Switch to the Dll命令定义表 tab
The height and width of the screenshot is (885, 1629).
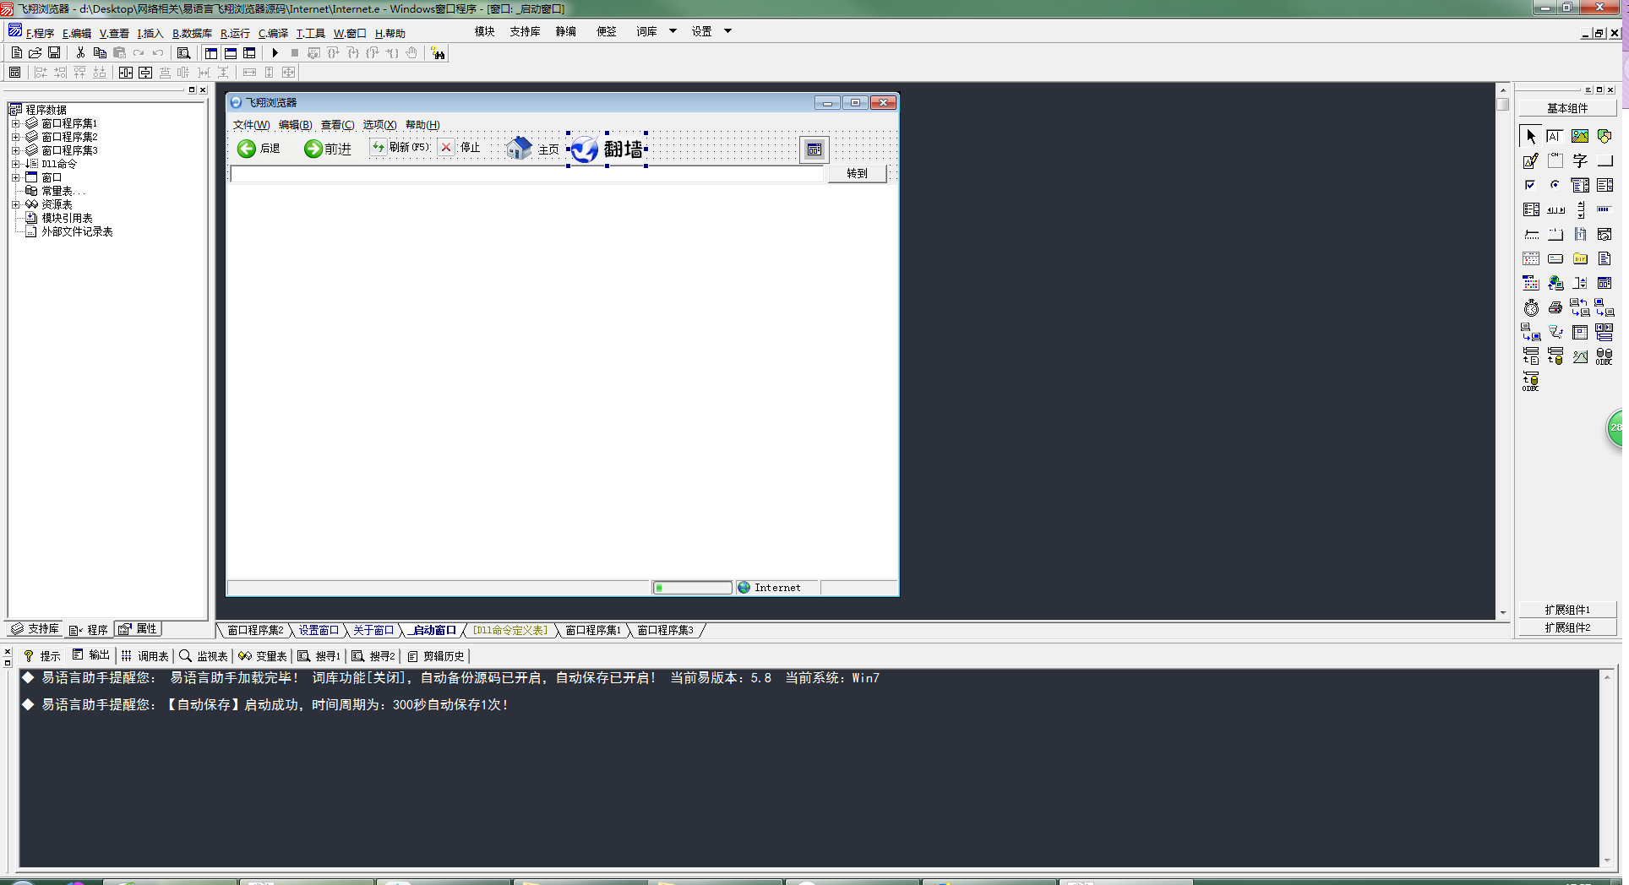[510, 630]
